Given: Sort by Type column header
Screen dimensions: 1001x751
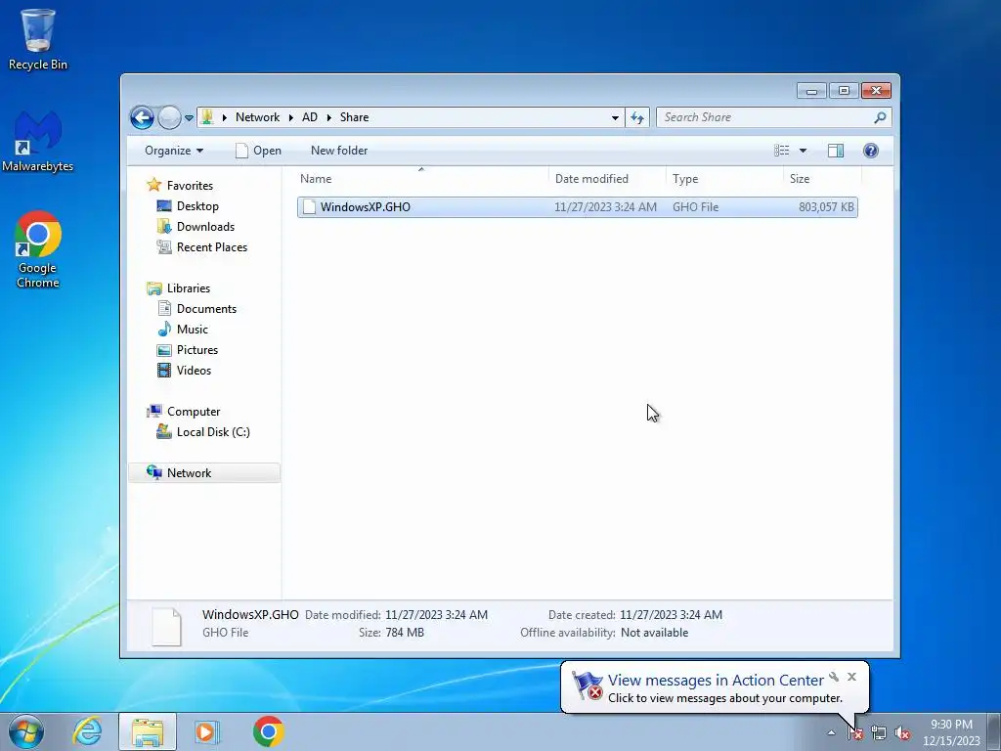Looking at the screenshot, I should (x=724, y=179).
